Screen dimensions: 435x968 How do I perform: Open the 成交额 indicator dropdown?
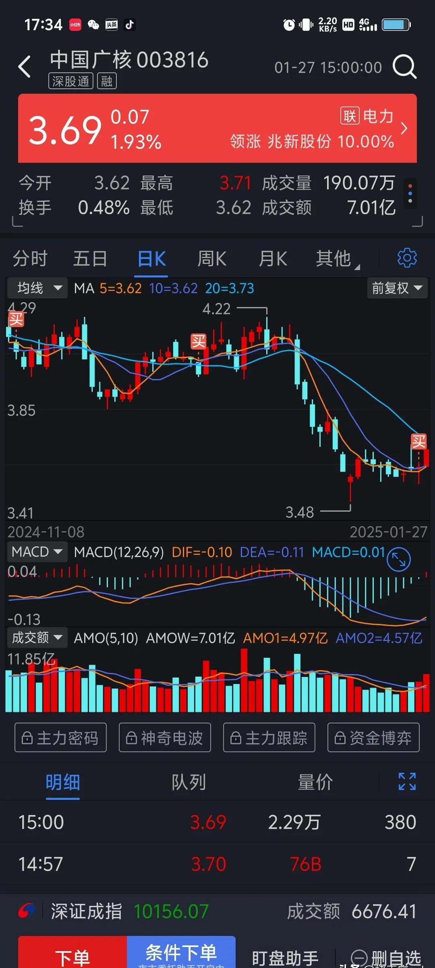37,638
